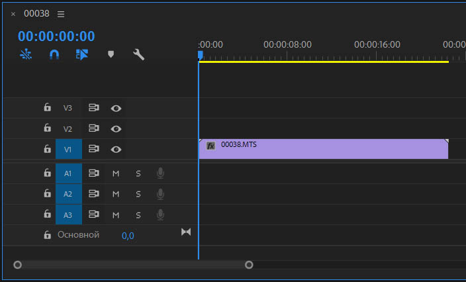This screenshot has width=466, height=282.
Task: Toggle Sync Lock for track A1
Action: (93, 173)
